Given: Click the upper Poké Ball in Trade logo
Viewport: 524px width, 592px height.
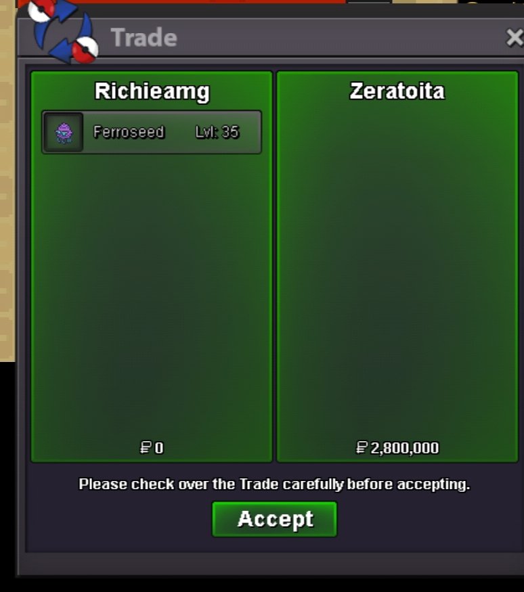Looking at the screenshot, I should click(x=41, y=11).
